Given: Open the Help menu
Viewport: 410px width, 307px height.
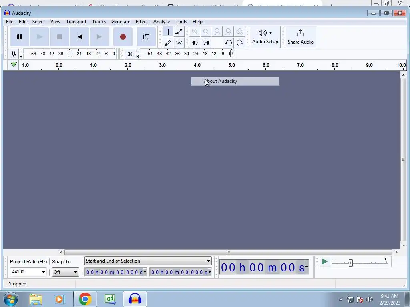Looking at the screenshot, I should [197, 22].
